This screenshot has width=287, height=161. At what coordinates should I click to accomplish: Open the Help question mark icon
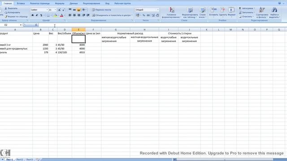click(279, 3)
